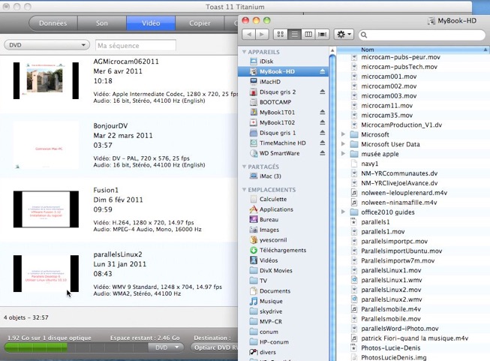The image size is (490, 361).
Task: Eject the MyBook-HD drive
Action: [322, 71]
